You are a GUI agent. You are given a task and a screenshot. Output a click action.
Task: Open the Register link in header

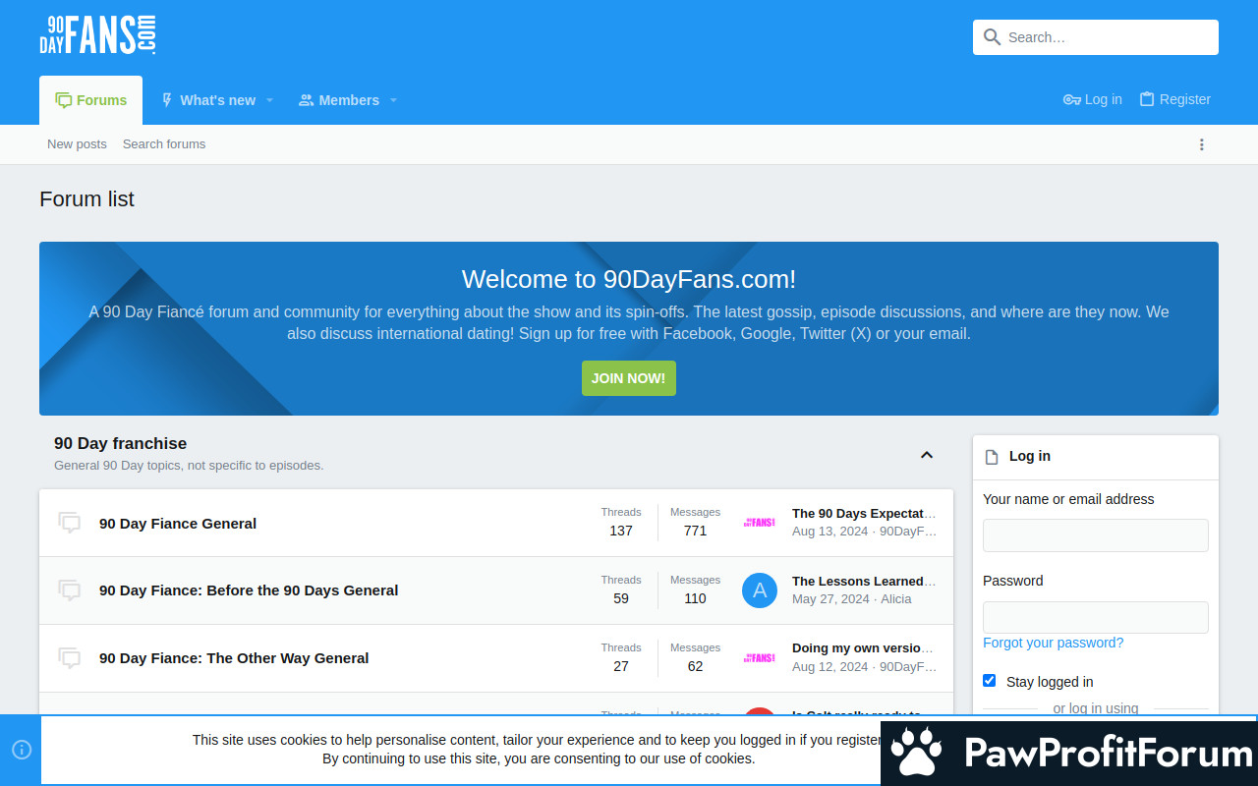coord(1174,99)
